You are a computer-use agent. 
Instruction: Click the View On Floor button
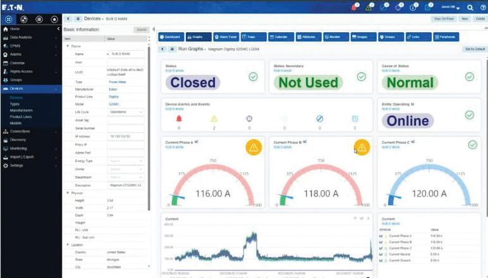click(444, 19)
